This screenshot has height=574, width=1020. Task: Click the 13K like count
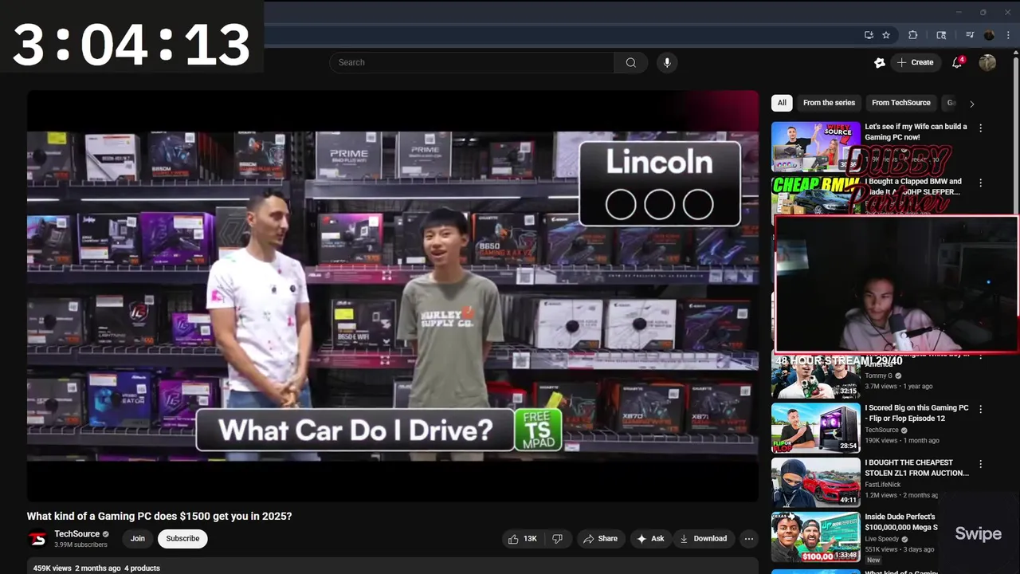point(530,539)
